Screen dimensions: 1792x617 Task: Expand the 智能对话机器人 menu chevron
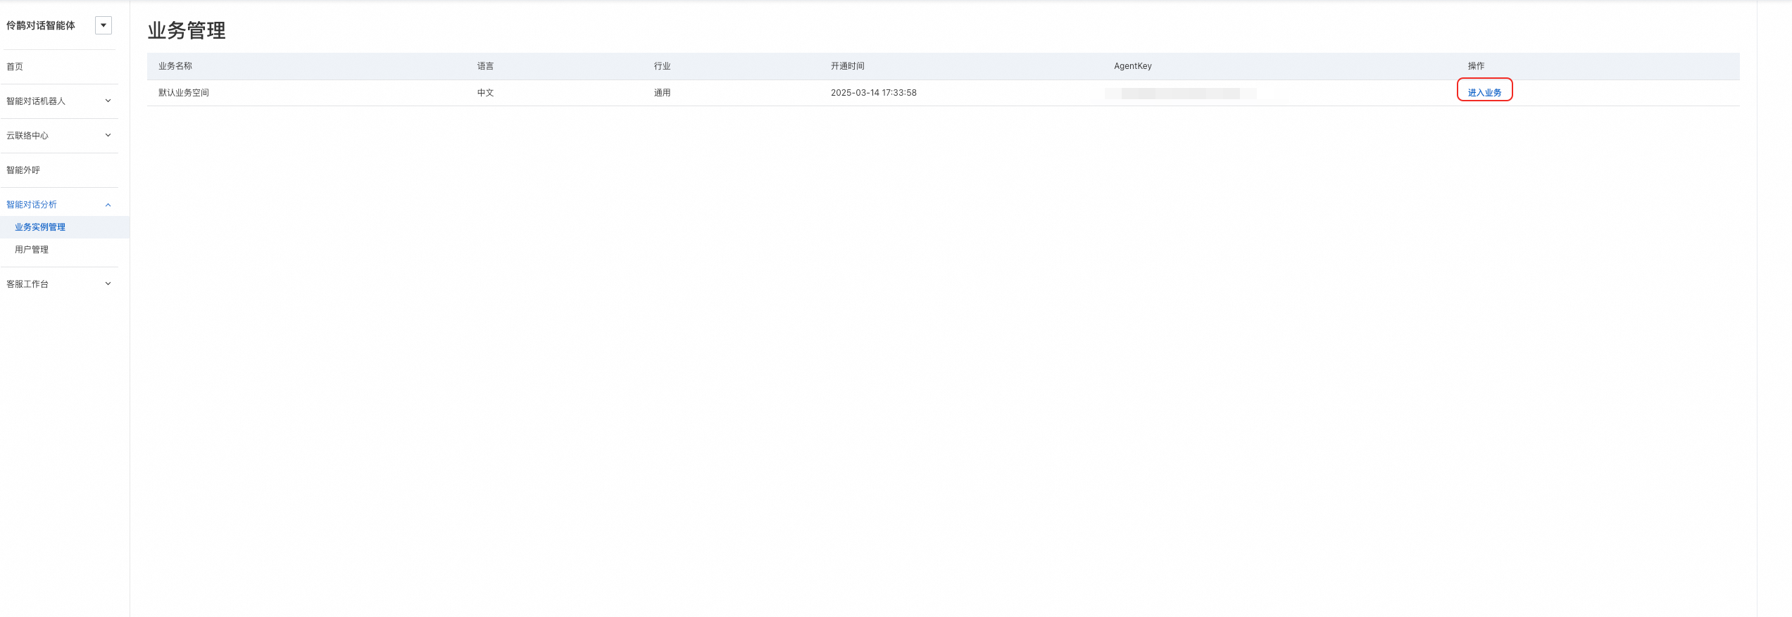click(108, 101)
